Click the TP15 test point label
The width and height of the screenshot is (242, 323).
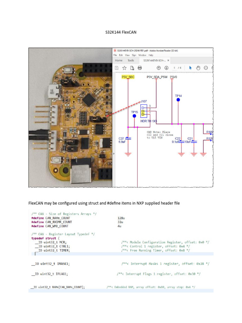coord(135,112)
